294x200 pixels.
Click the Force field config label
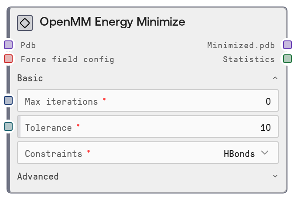67,59
